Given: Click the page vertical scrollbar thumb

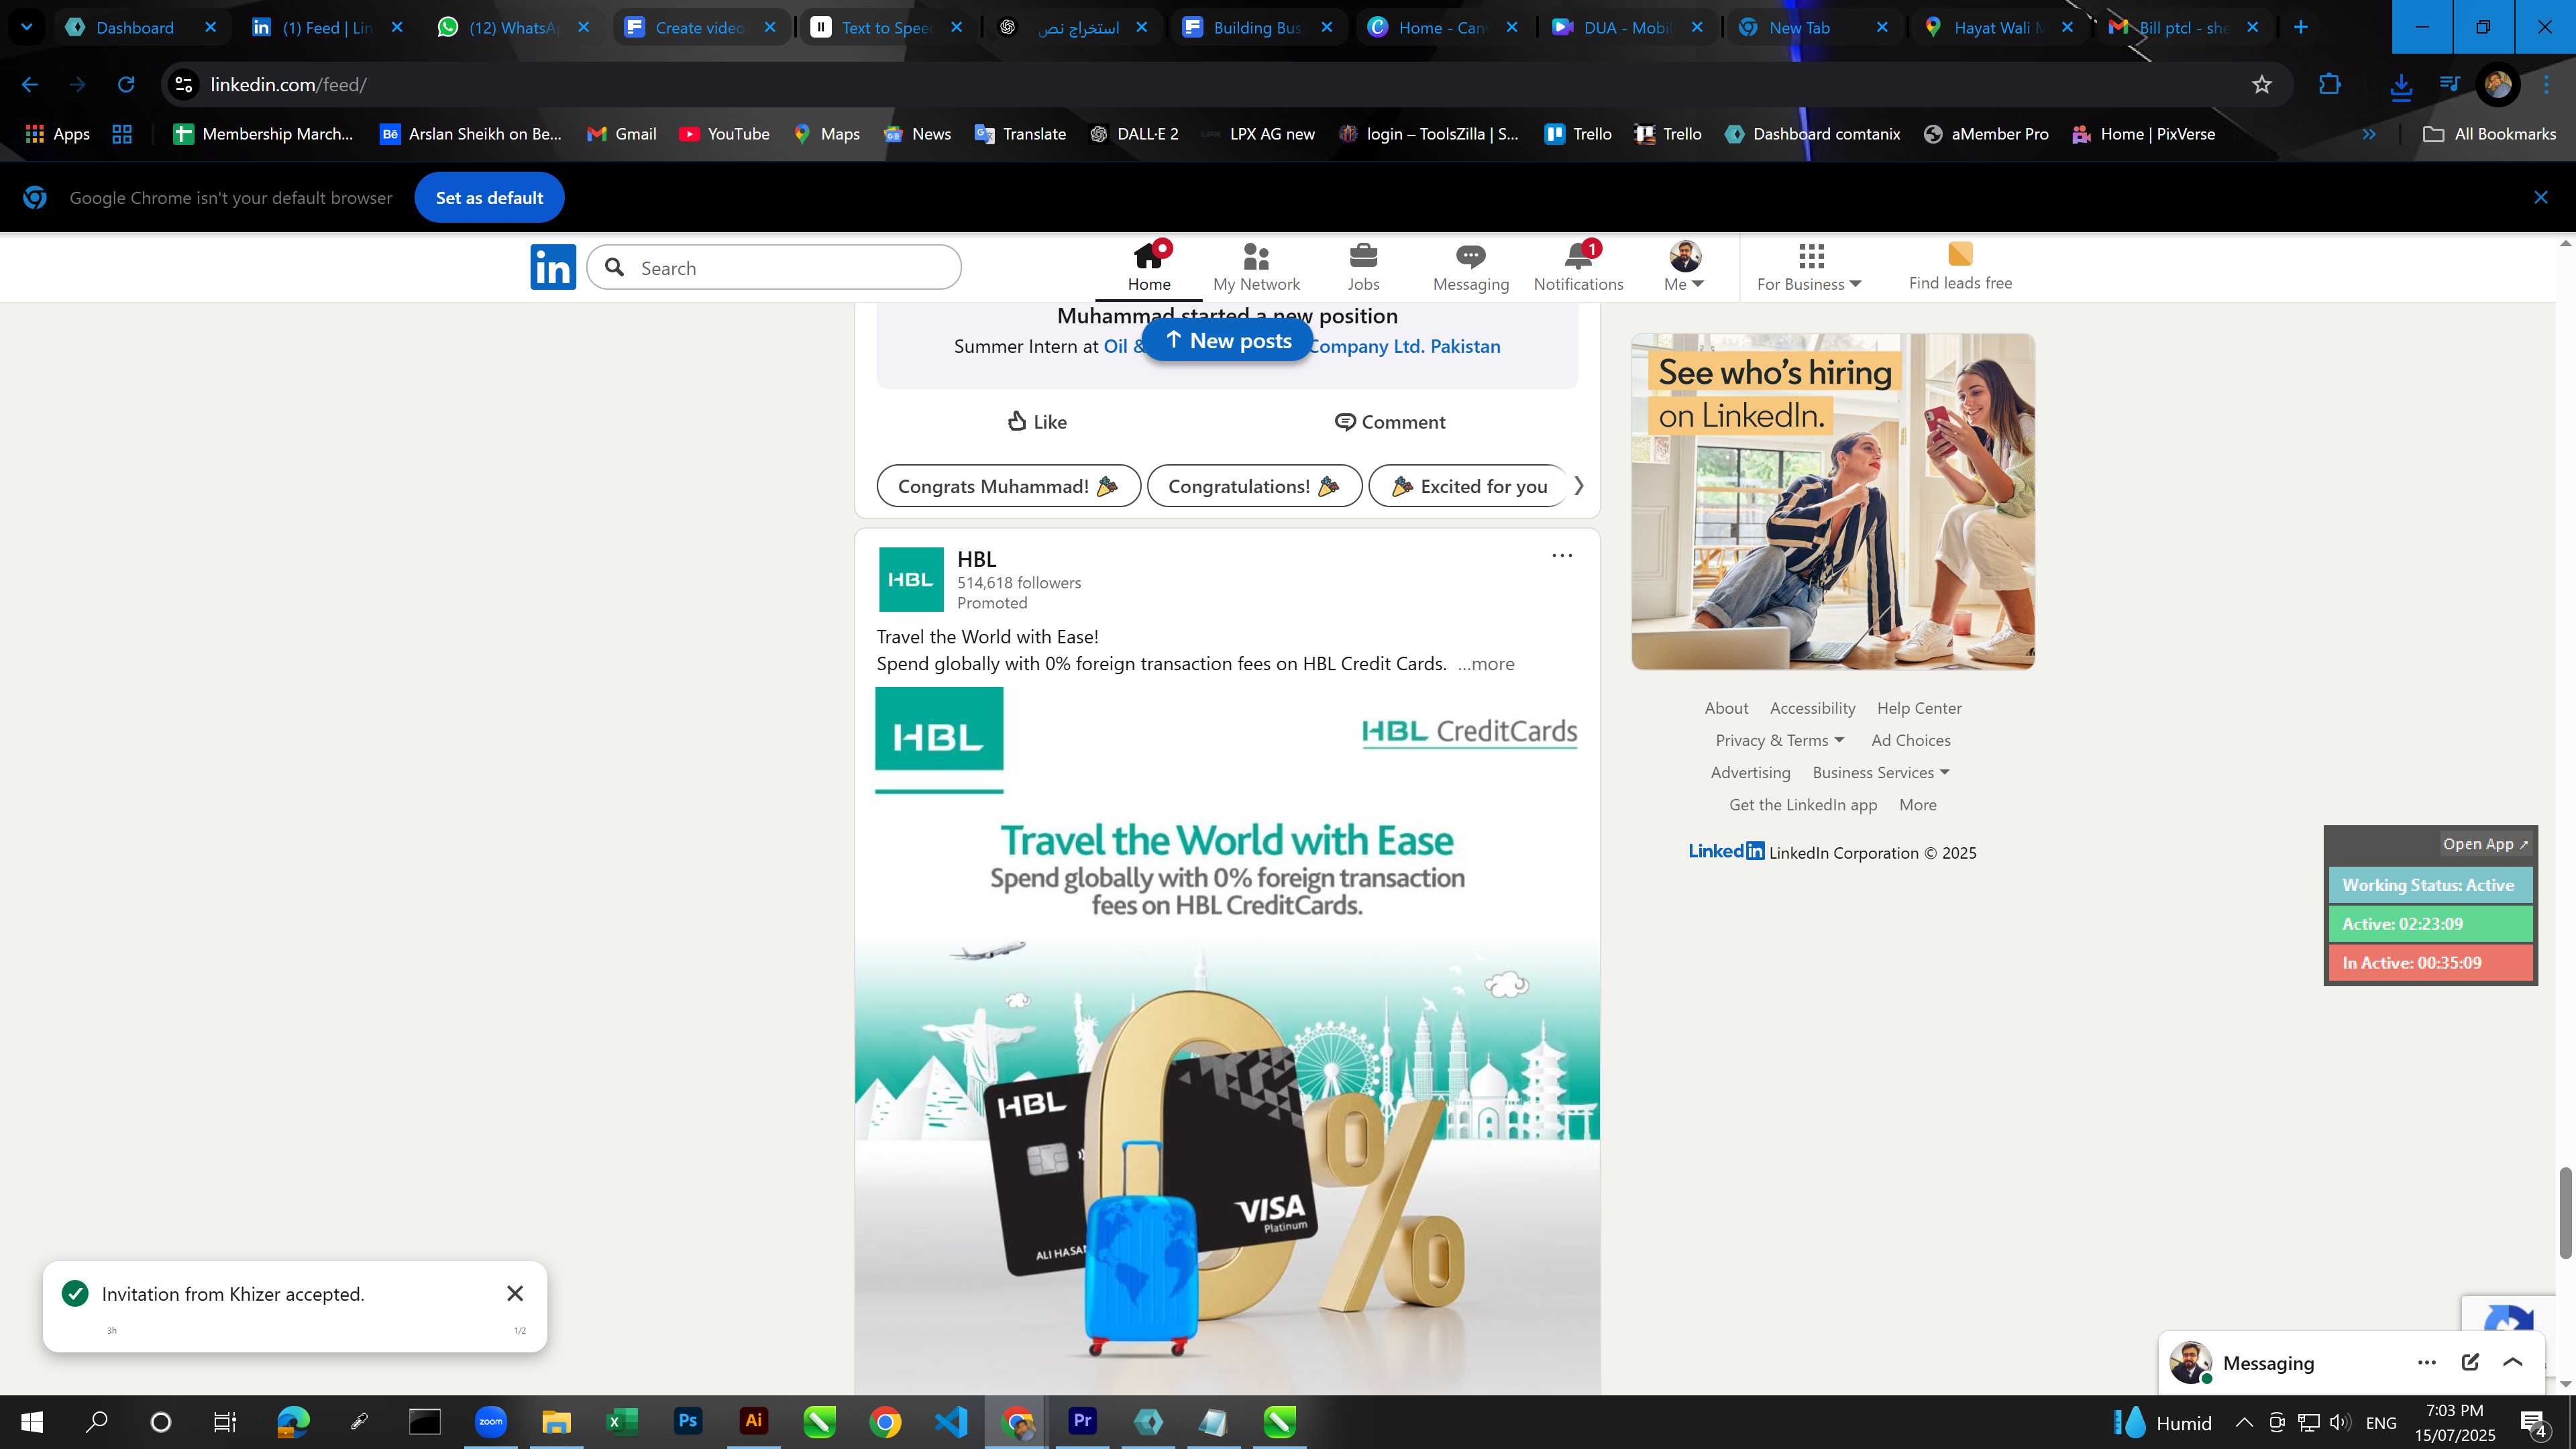Looking at the screenshot, I should (2565, 1213).
